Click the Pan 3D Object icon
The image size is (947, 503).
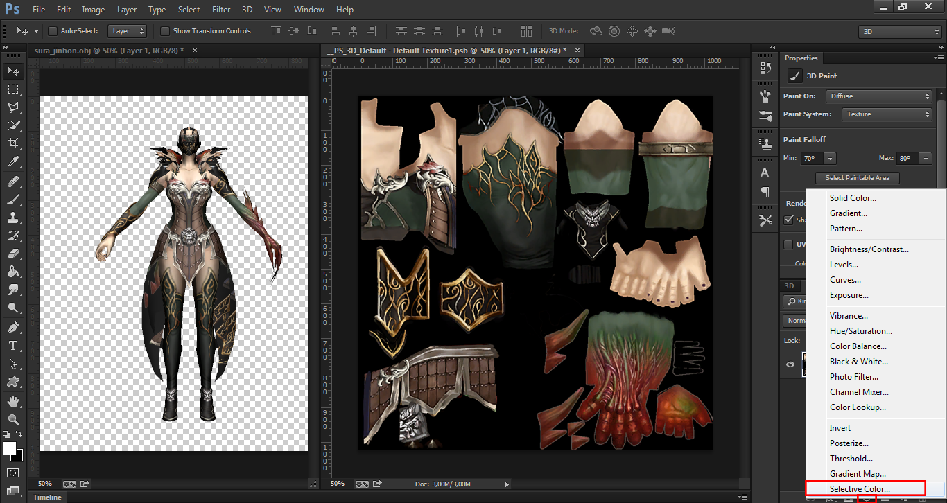click(632, 31)
